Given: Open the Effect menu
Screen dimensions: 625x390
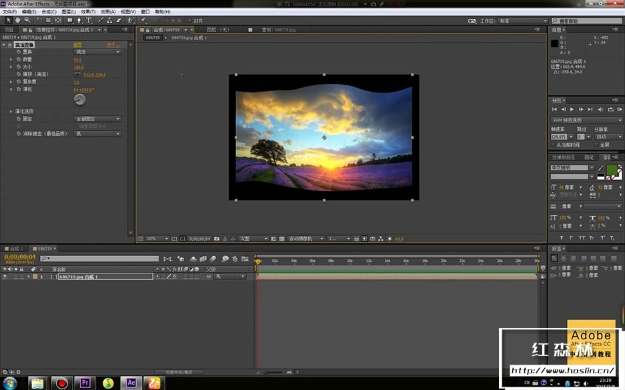Looking at the screenshot, I should pos(88,12).
